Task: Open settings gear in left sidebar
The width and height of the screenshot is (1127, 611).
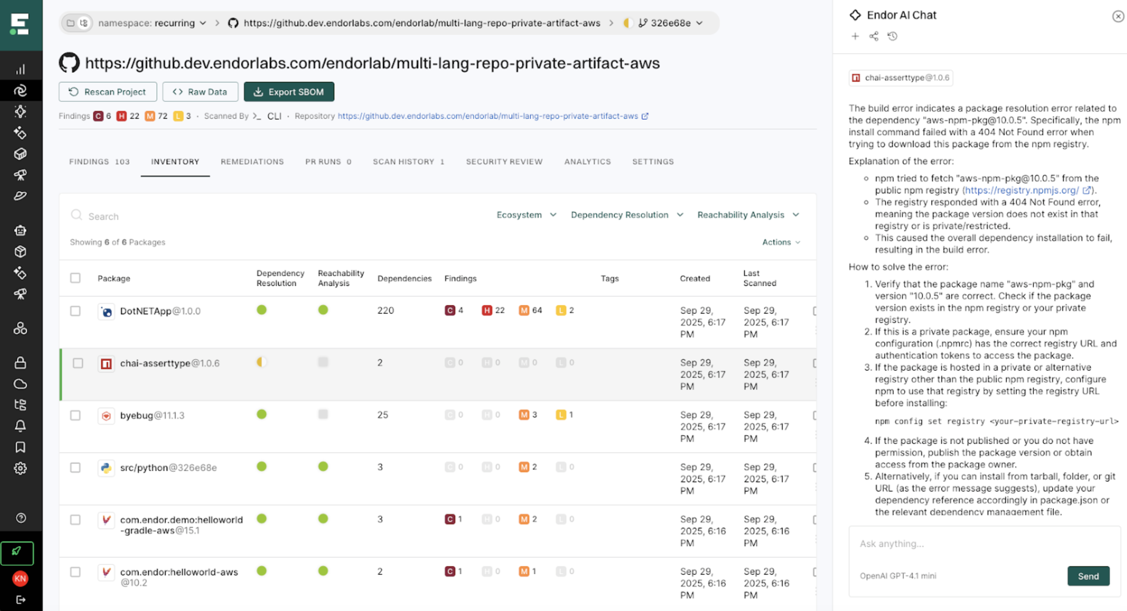Action: pyautogui.click(x=21, y=468)
